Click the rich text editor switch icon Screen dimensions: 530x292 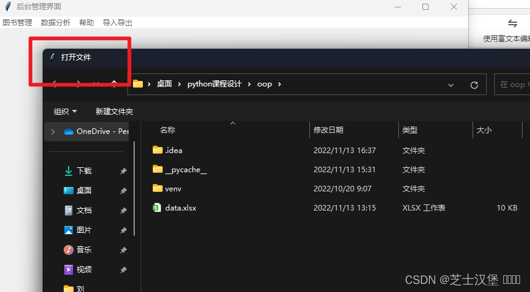click(513, 23)
